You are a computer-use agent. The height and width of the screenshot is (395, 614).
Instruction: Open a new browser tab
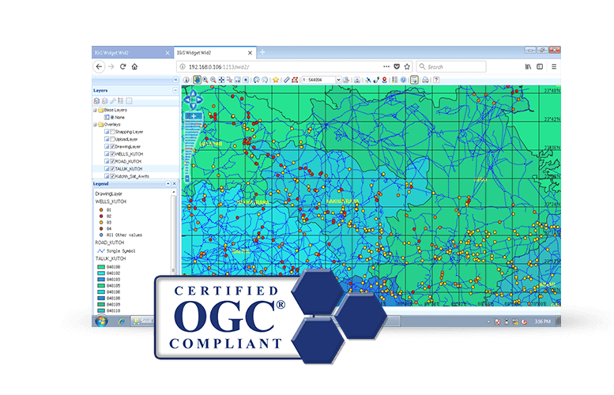[x=262, y=52]
